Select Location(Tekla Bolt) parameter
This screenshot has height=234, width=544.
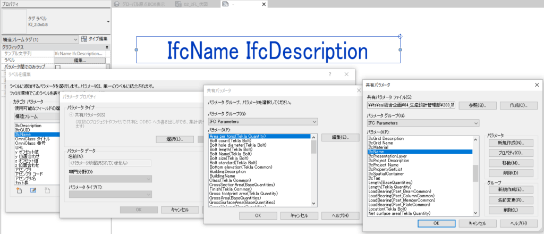coord(387,209)
